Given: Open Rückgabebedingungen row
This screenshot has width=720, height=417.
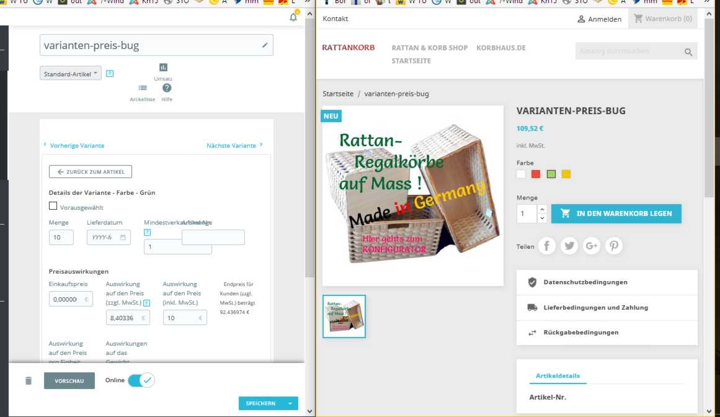Looking at the screenshot, I should click(607, 333).
